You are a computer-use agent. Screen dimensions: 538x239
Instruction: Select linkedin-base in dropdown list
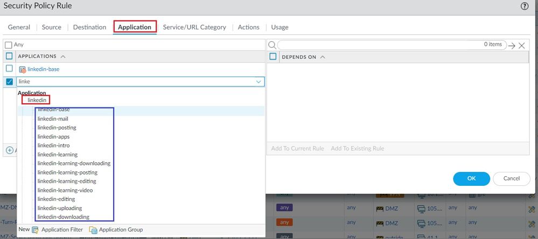[x=53, y=110]
